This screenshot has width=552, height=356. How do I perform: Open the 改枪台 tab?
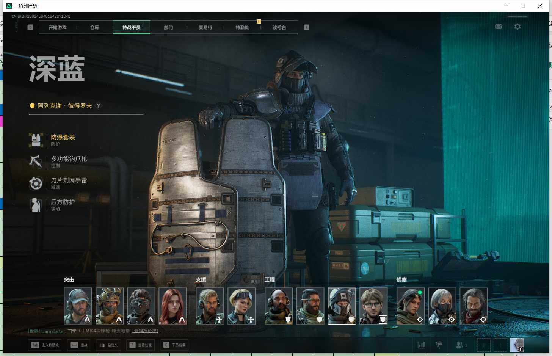pyautogui.click(x=279, y=27)
